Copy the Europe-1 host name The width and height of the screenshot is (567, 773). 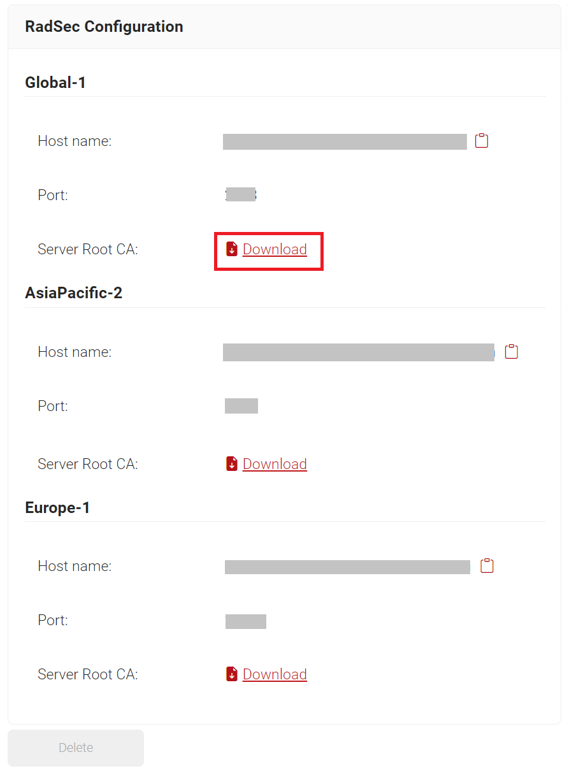tap(487, 566)
